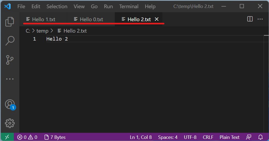Open the Terminal menu
This screenshot has height=141, width=269.
click(129, 7)
